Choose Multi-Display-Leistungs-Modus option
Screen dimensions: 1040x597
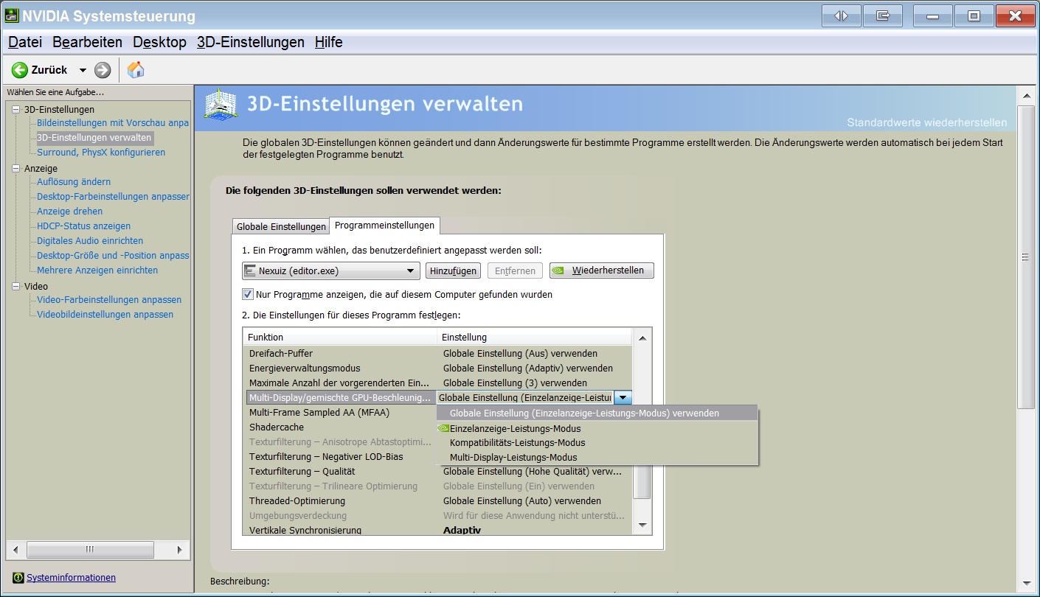(x=597, y=458)
